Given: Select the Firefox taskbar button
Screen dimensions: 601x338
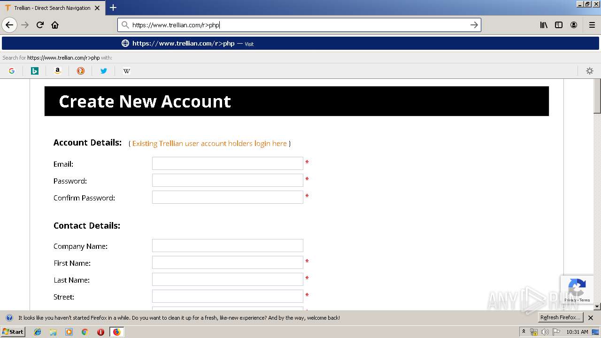Looking at the screenshot, I should click(x=116, y=332).
